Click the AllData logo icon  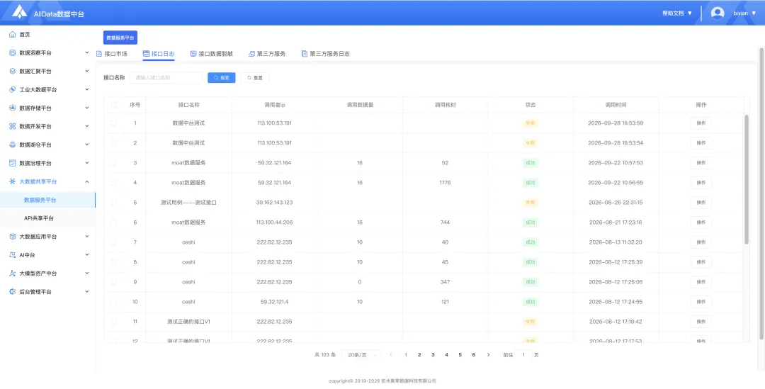point(20,12)
